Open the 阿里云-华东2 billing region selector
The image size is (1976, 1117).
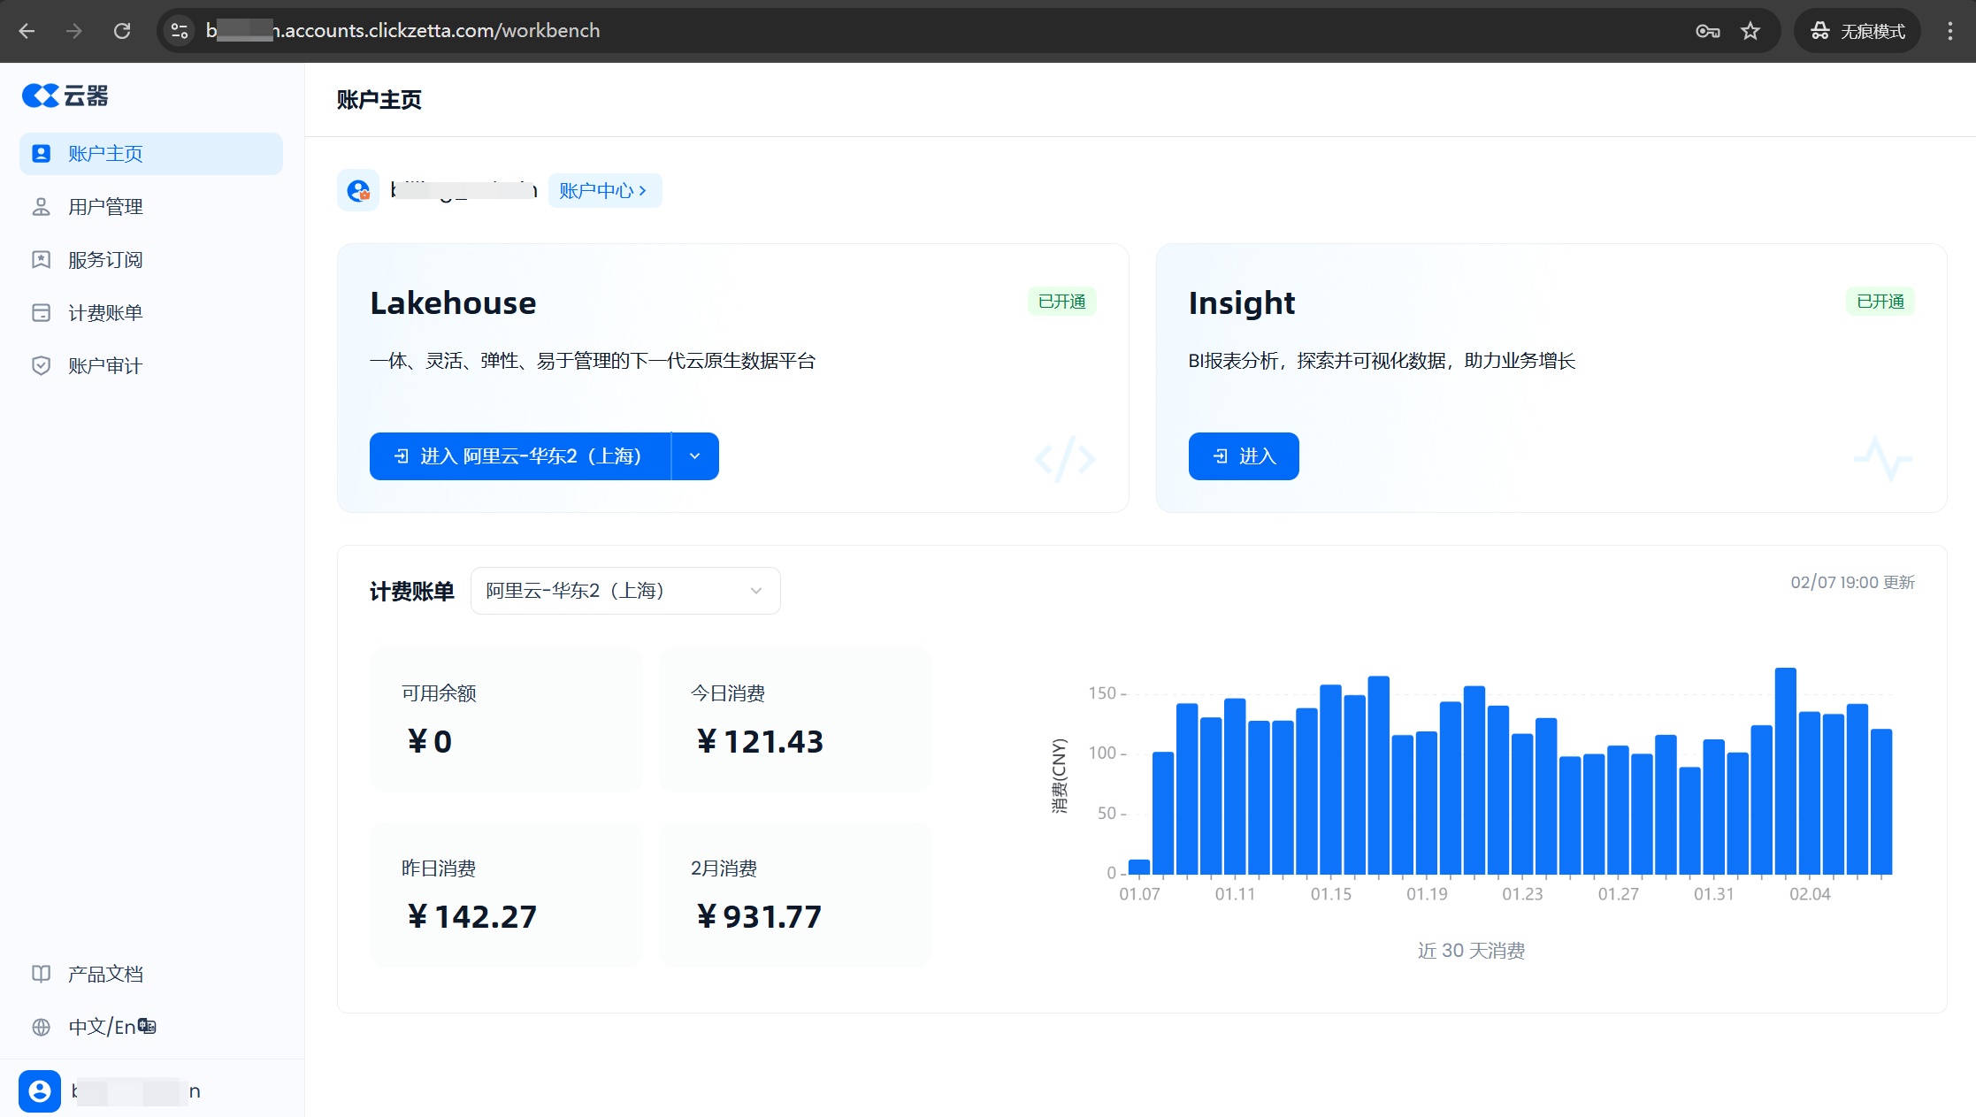coord(624,591)
